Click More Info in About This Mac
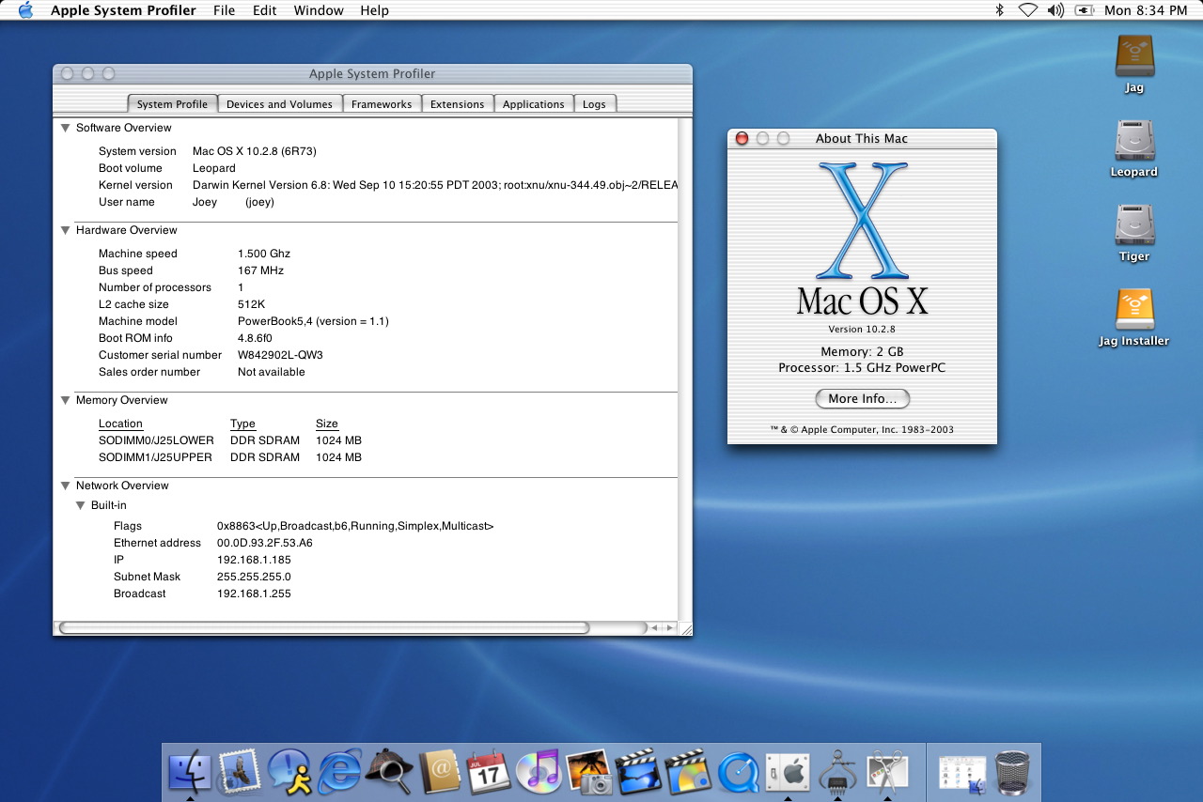Viewport: 1203px width, 802px height. 862,398
